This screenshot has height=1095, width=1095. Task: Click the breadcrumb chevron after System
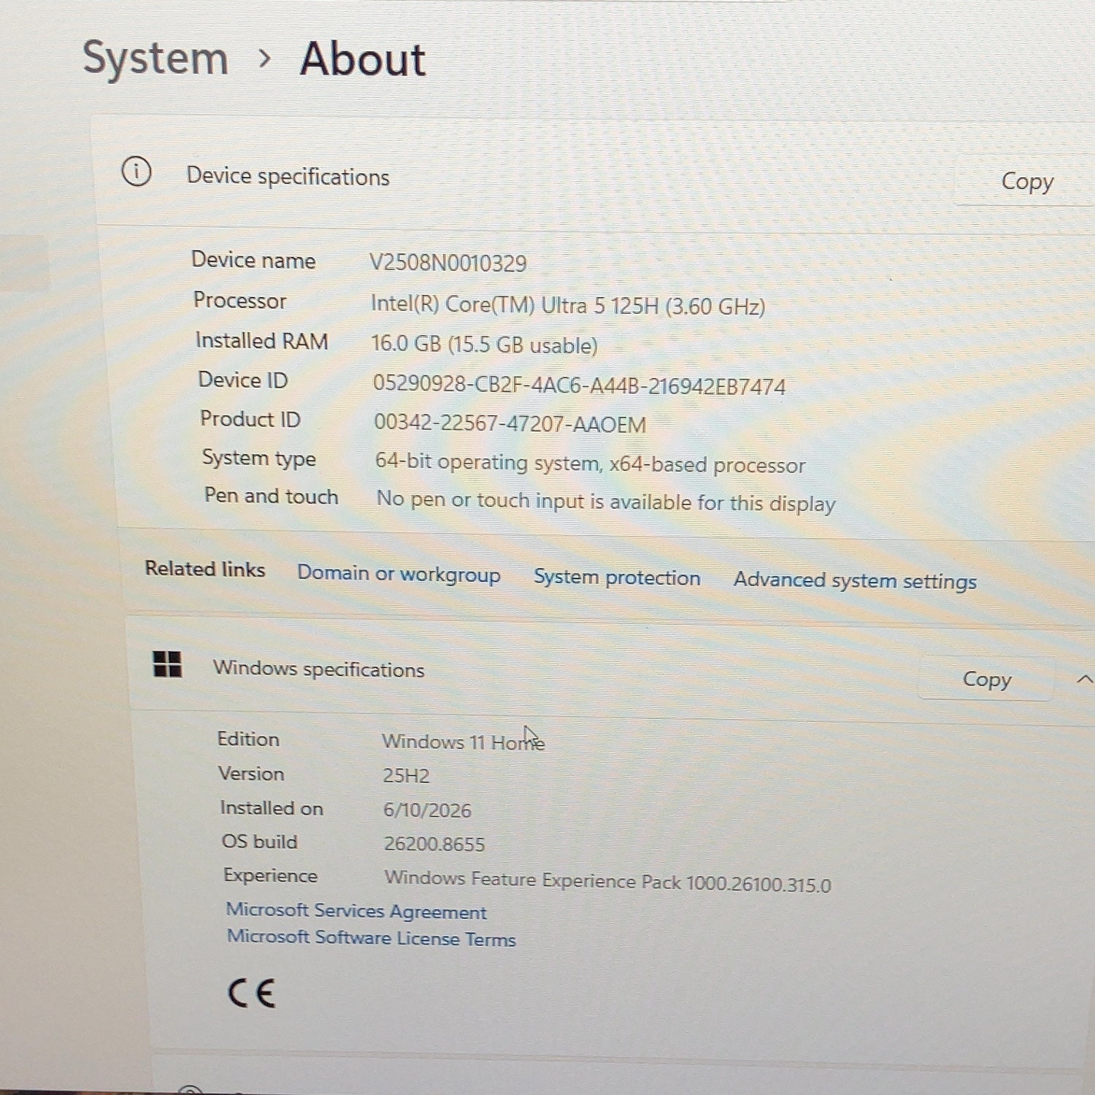[265, 58]
